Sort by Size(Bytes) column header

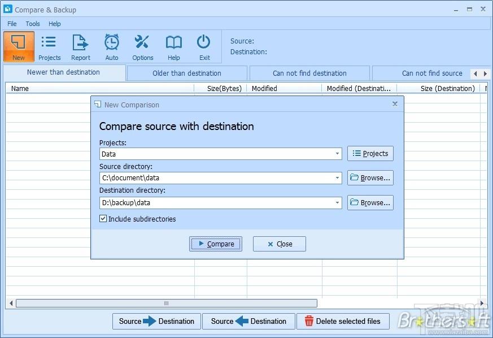click(x=220, y=88)
